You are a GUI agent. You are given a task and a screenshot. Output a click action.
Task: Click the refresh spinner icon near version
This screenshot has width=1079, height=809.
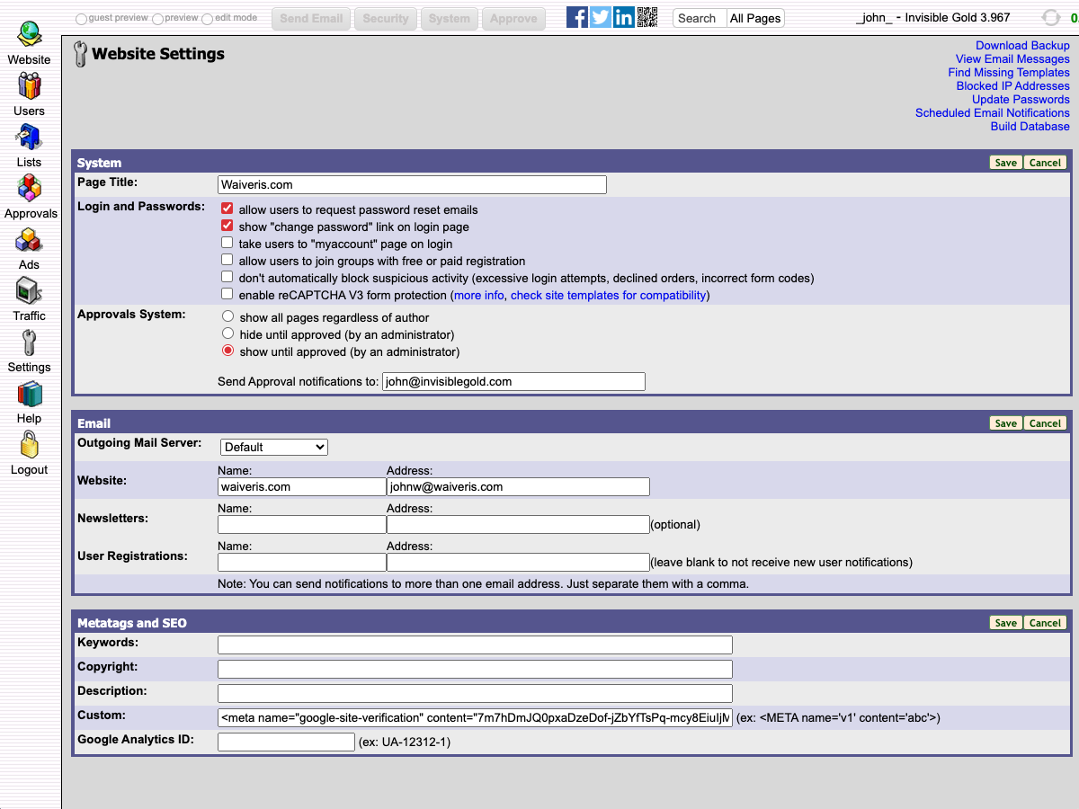pyautogui.click(x=1050, y=18)
